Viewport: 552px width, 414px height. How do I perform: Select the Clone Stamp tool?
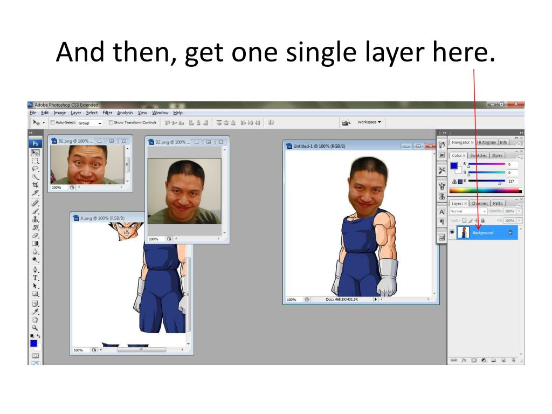click(35, 219)
